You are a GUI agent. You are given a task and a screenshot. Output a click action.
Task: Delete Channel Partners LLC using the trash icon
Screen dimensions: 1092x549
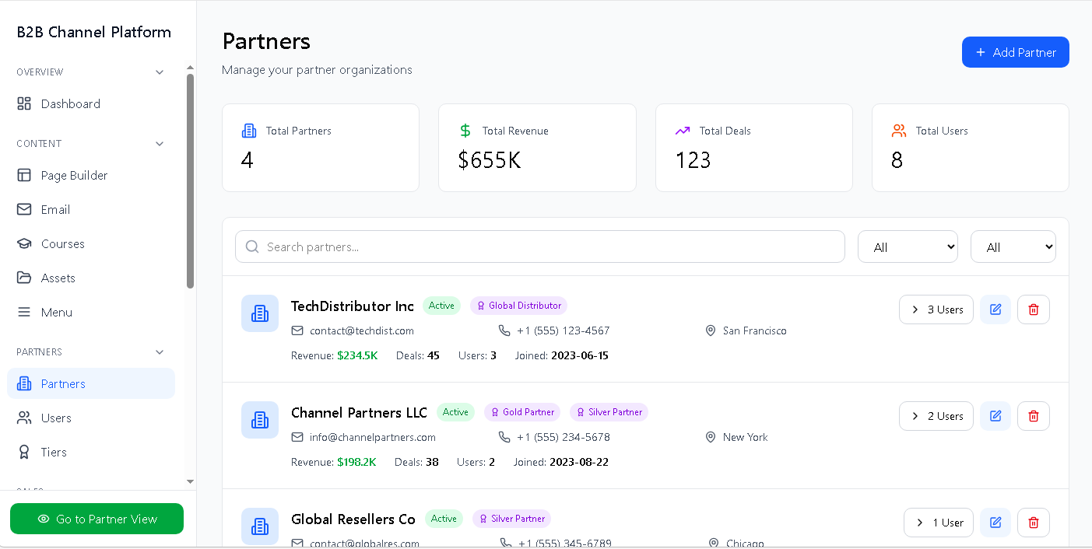[x=1033, y=416]
